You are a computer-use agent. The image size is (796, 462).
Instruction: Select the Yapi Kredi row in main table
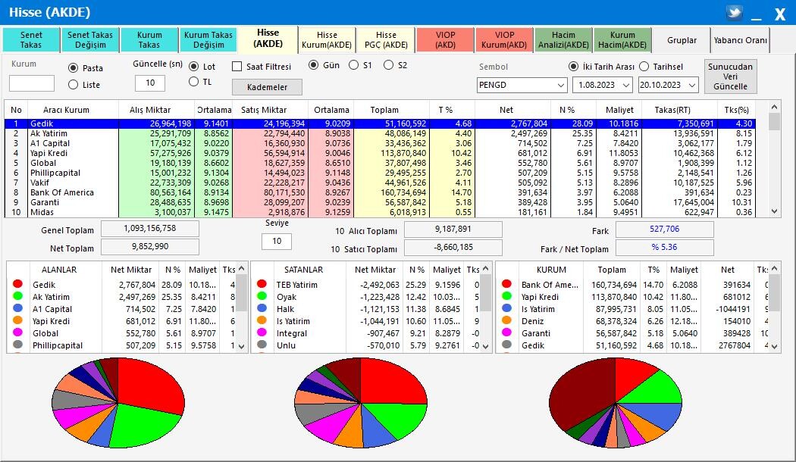[380, 153]
